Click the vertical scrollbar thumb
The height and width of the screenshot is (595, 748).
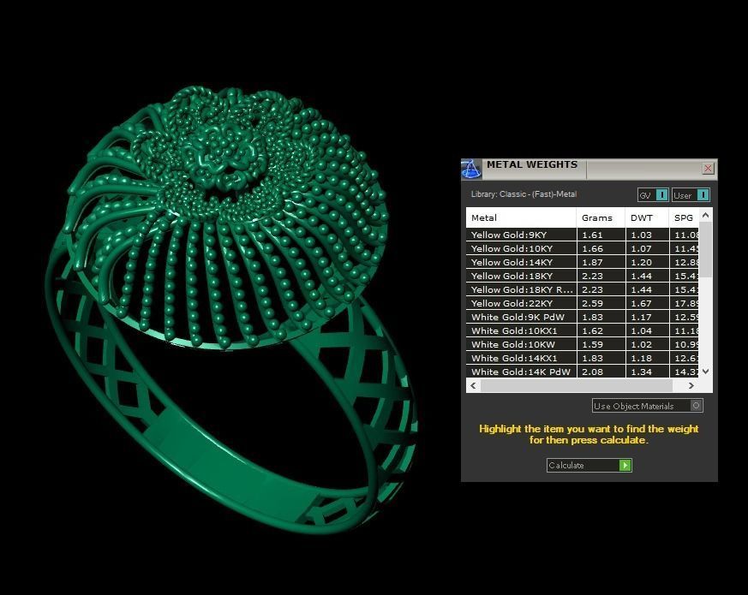(x=706, y=249)
